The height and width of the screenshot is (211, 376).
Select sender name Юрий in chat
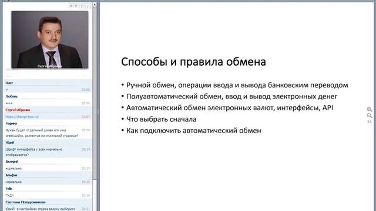(x=10, y=142)
